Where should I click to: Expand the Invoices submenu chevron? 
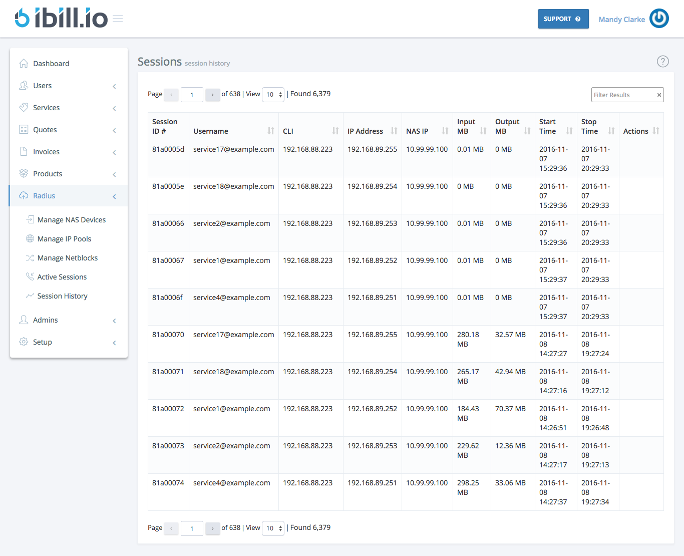tap(114, 152)
